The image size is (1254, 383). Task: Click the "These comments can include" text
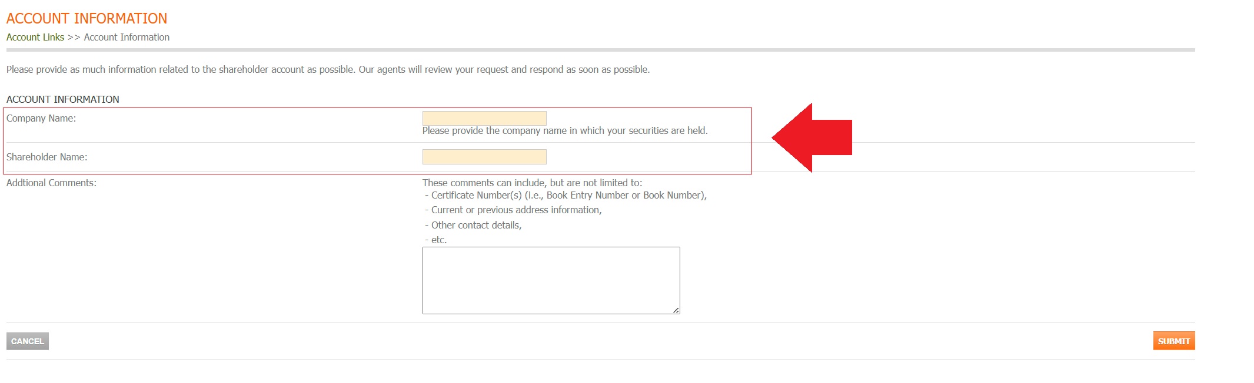[x=532, y=183]
